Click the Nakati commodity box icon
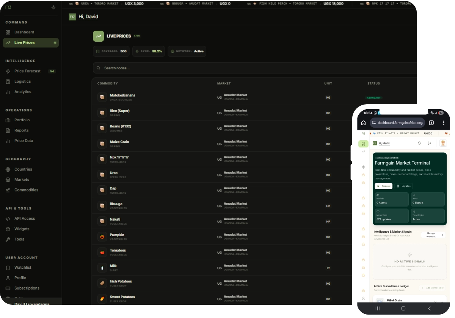455x318 pixels. tap(102, 221)
